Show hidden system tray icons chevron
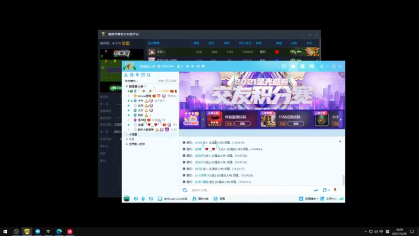419x236 pixels. (366, 232)
